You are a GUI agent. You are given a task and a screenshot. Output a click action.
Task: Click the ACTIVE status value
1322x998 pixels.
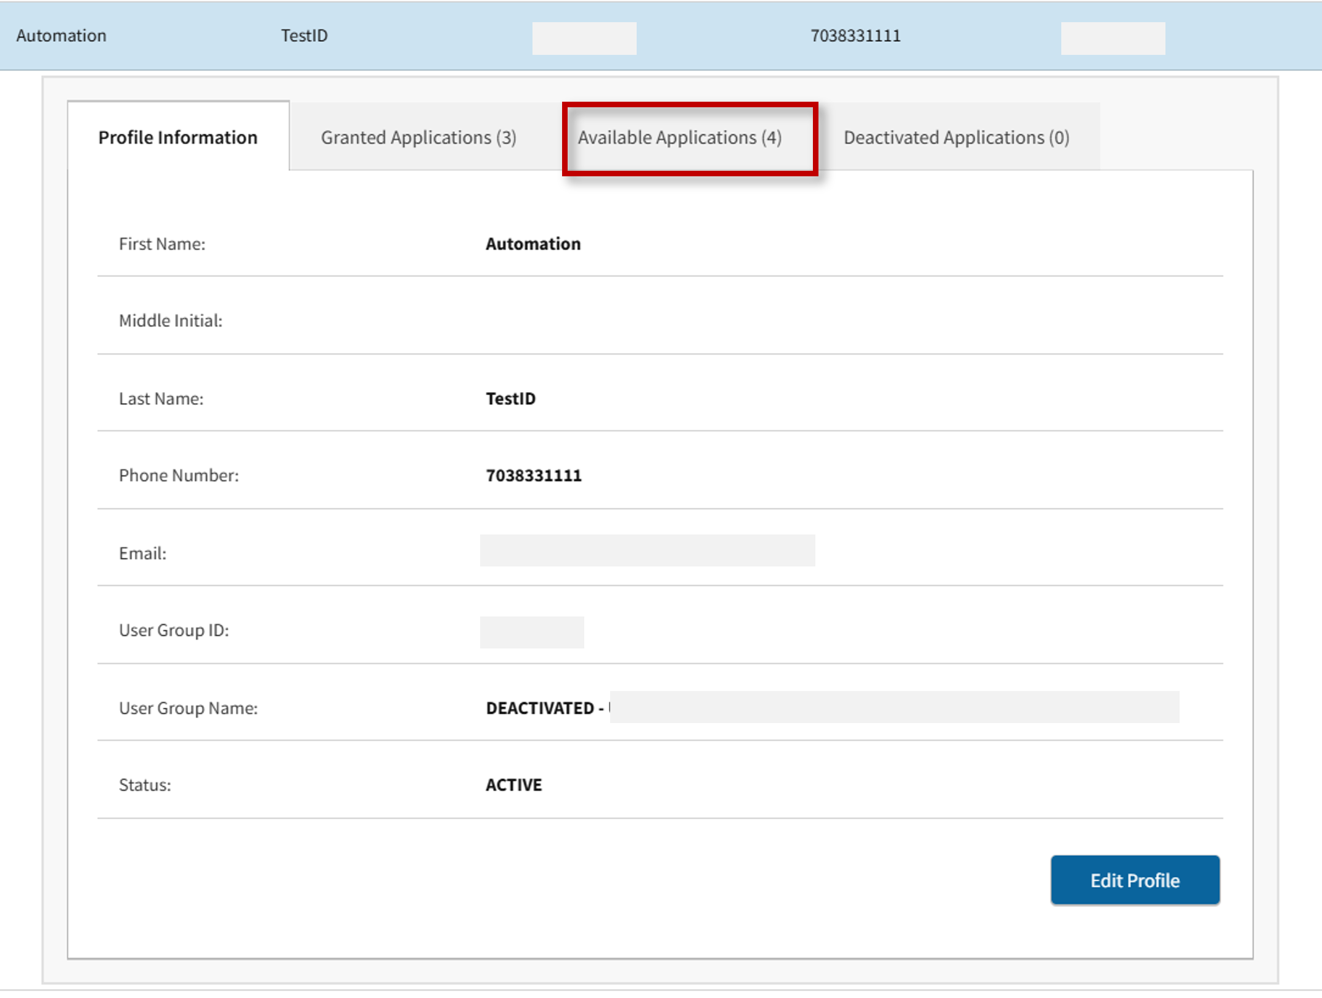[x=514, y=785]
